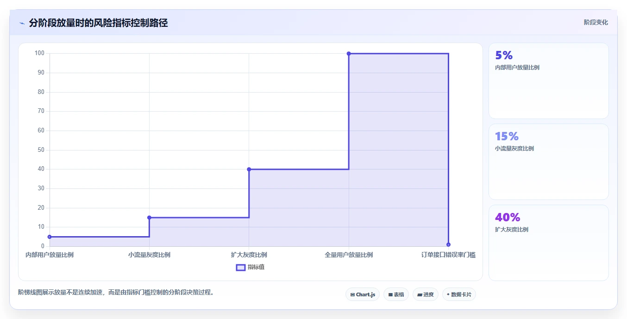Click the x-axis label 全量用户放量比例
Viewport: 627px width, 319px height.
349,255
